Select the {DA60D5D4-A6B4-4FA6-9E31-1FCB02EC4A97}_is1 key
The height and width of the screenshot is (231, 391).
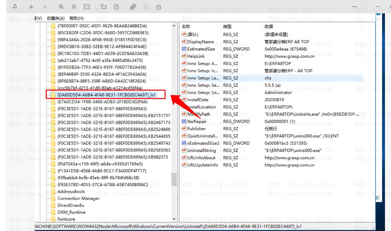point(107,95)
